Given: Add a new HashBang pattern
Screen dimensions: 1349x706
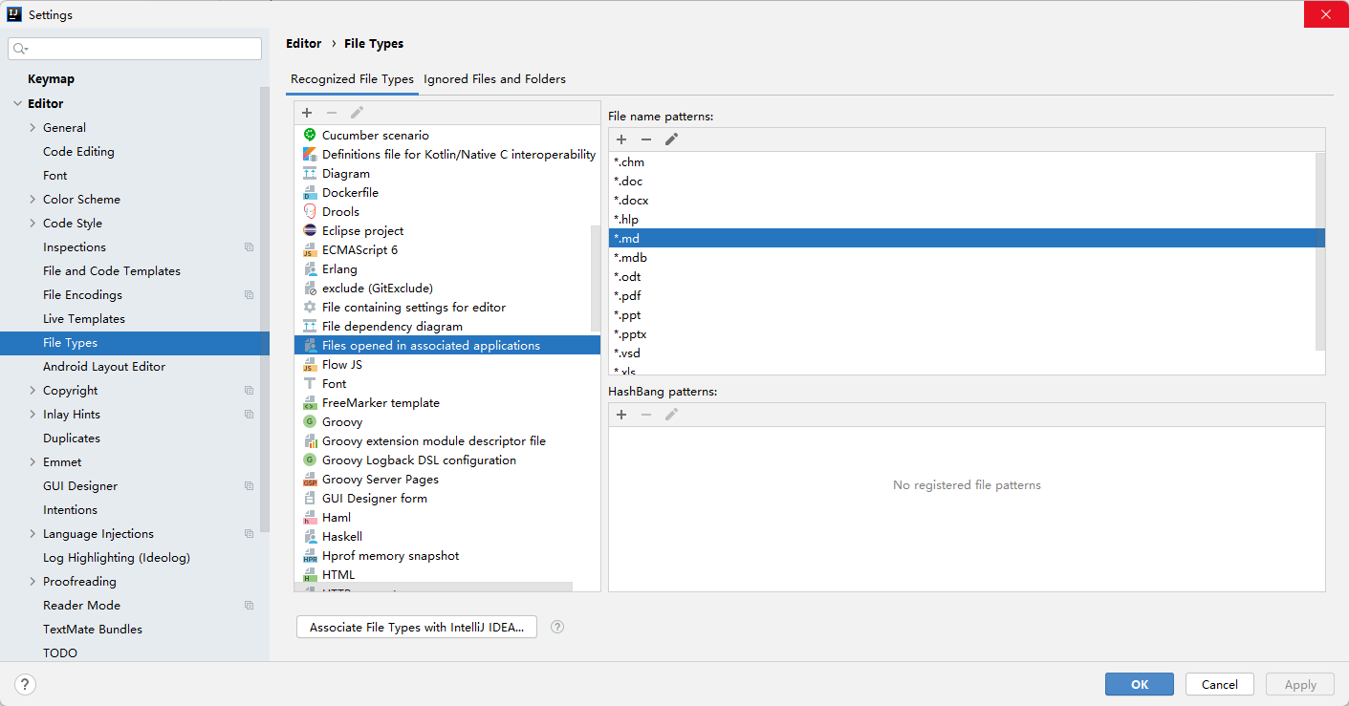Looking at the screenshot, I should coord(621,415).
